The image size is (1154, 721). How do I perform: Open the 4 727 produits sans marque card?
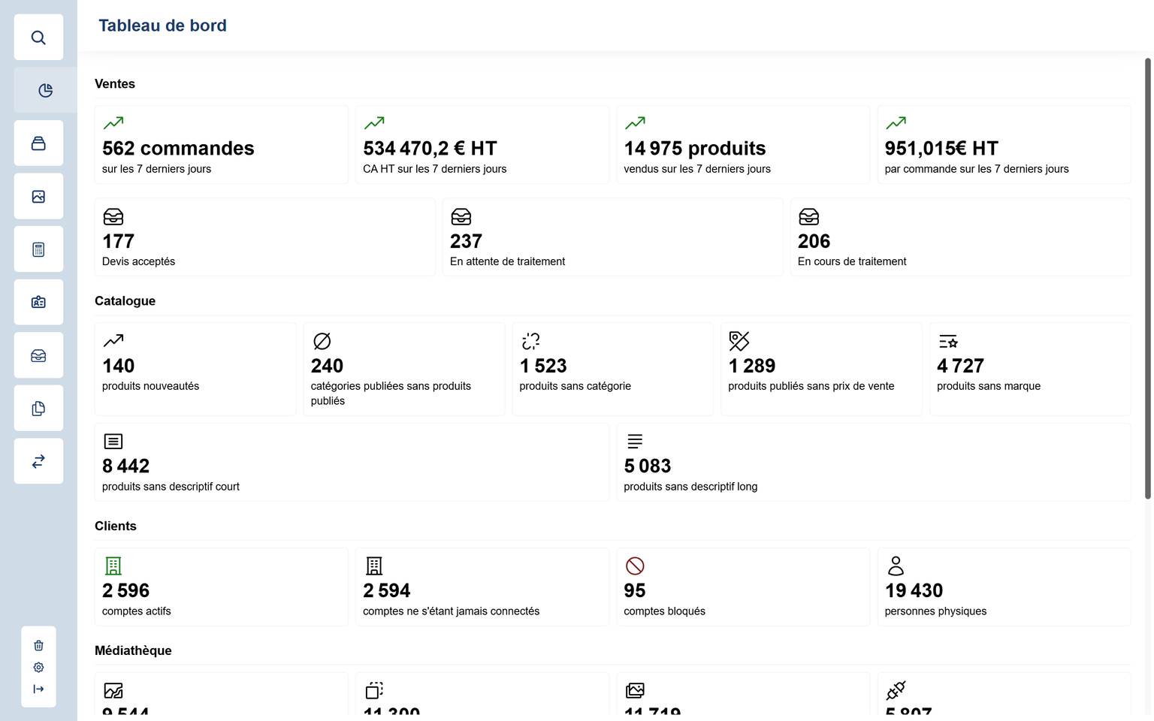1029,369
